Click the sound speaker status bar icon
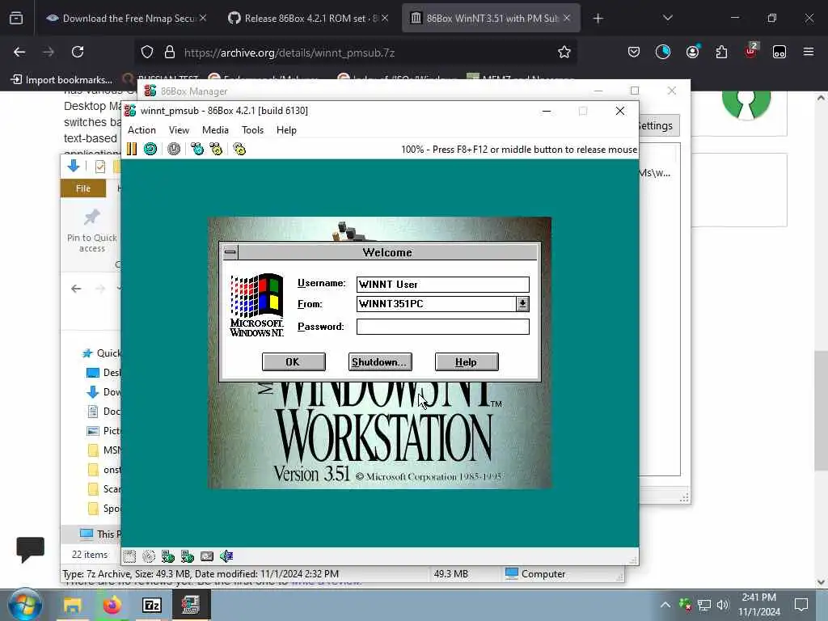This screenshot has width=828, height=621. [226, 556]
